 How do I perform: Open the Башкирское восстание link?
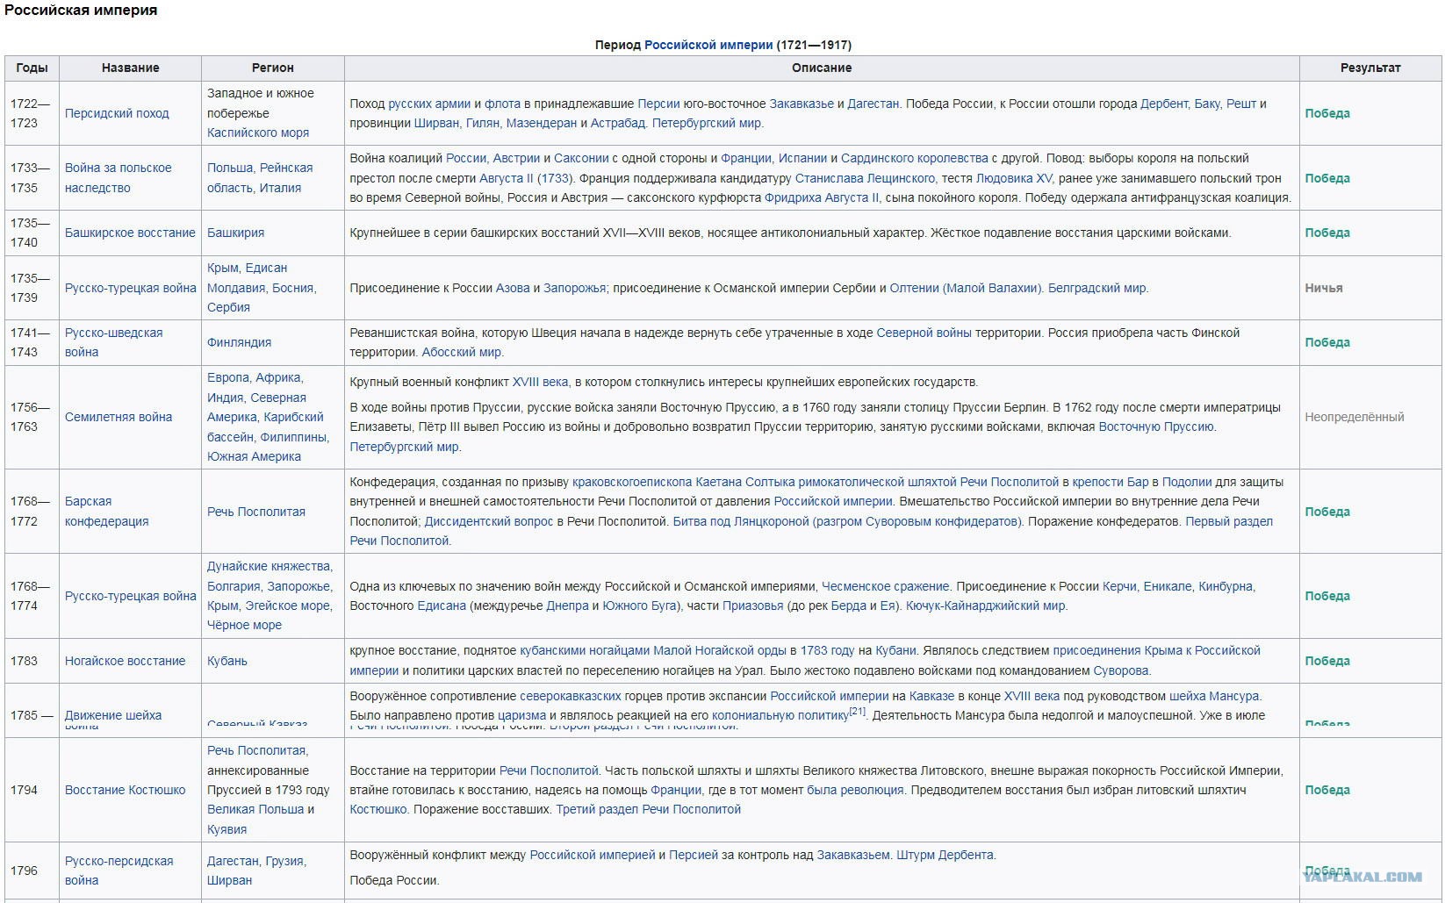click(x=130, y=233)
